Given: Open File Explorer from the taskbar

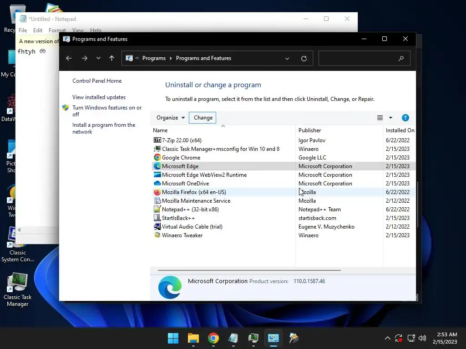Looking at the screenshot, I should (x=193, y=338).
